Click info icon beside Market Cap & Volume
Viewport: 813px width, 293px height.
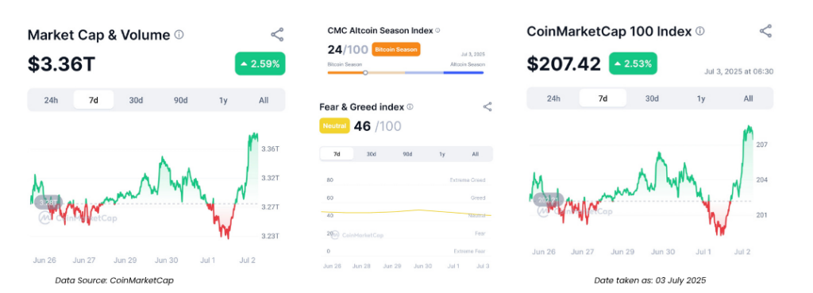(179, 35)
